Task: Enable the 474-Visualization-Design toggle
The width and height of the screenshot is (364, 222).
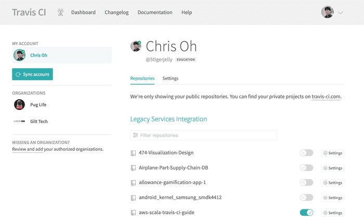Action: click(x=306, y=153)
